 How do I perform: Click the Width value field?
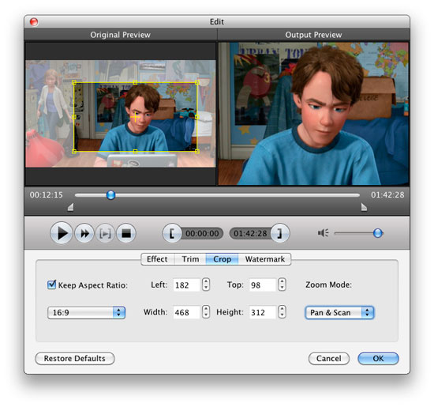click(x=186, y=312)
